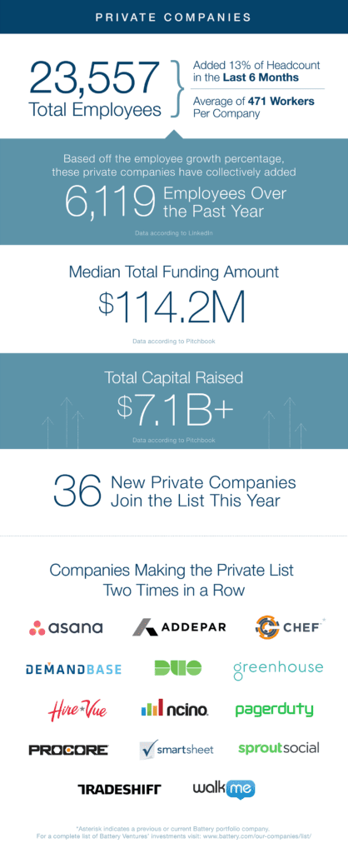This screenshot has width=348, height=853.
Task: Click the red HireVue logo
Action: 77,710
